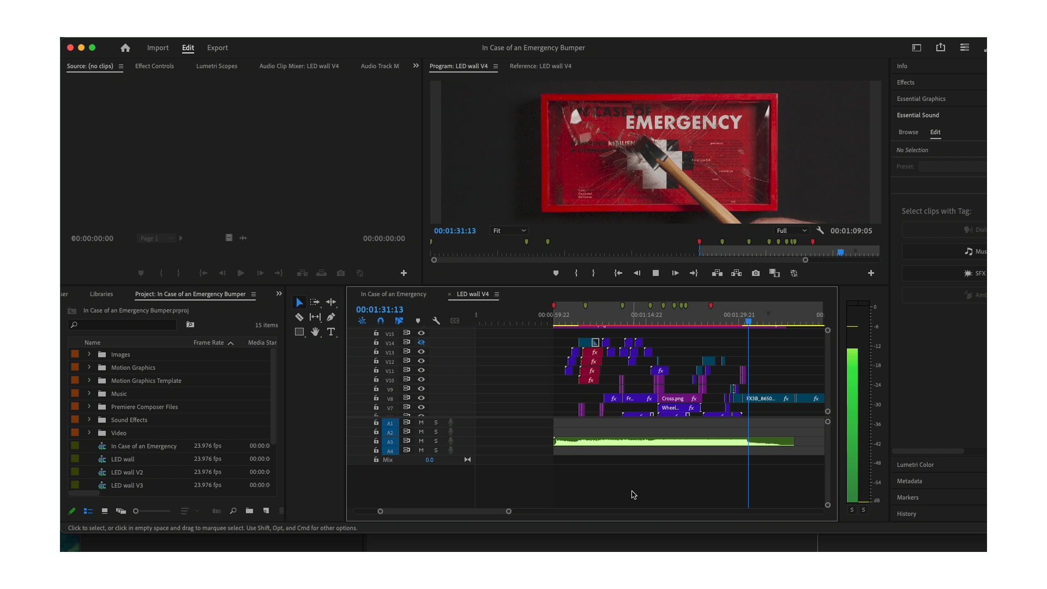Select the Type tool

(331, 332)
